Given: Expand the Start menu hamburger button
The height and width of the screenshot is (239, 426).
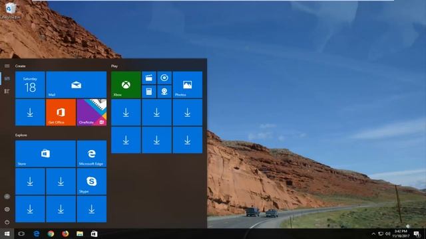Looking at the screenshot, I should click(7, 66).
